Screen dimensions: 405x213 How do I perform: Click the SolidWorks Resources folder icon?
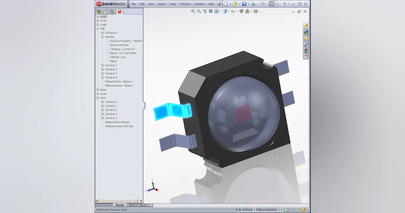(305, 38)
